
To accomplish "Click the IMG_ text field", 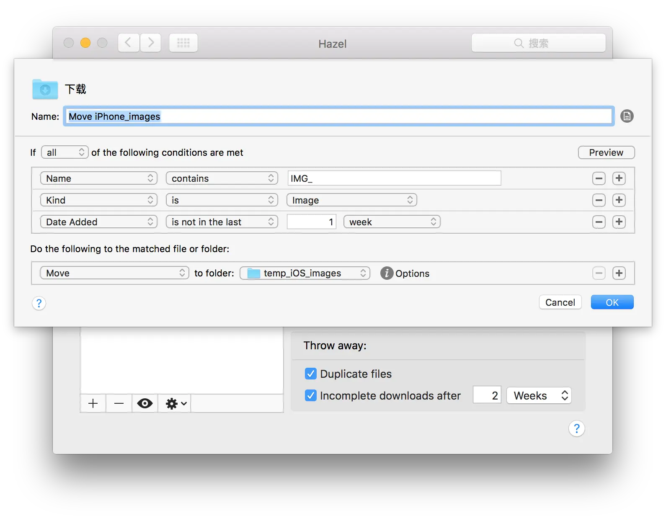I will click(x=394, y=178).
